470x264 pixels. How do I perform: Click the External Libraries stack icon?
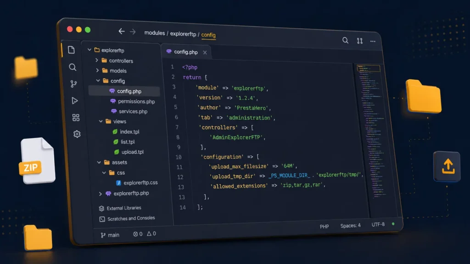101,209
